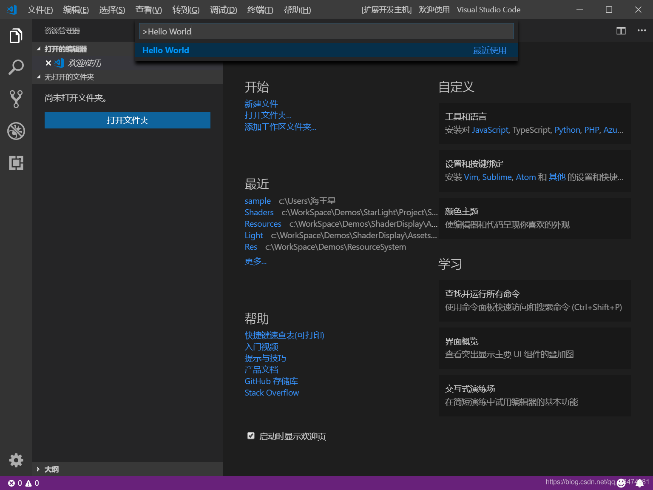653x490 pixels.
Task: Click the command palette input field
Action: coord(326,31)
